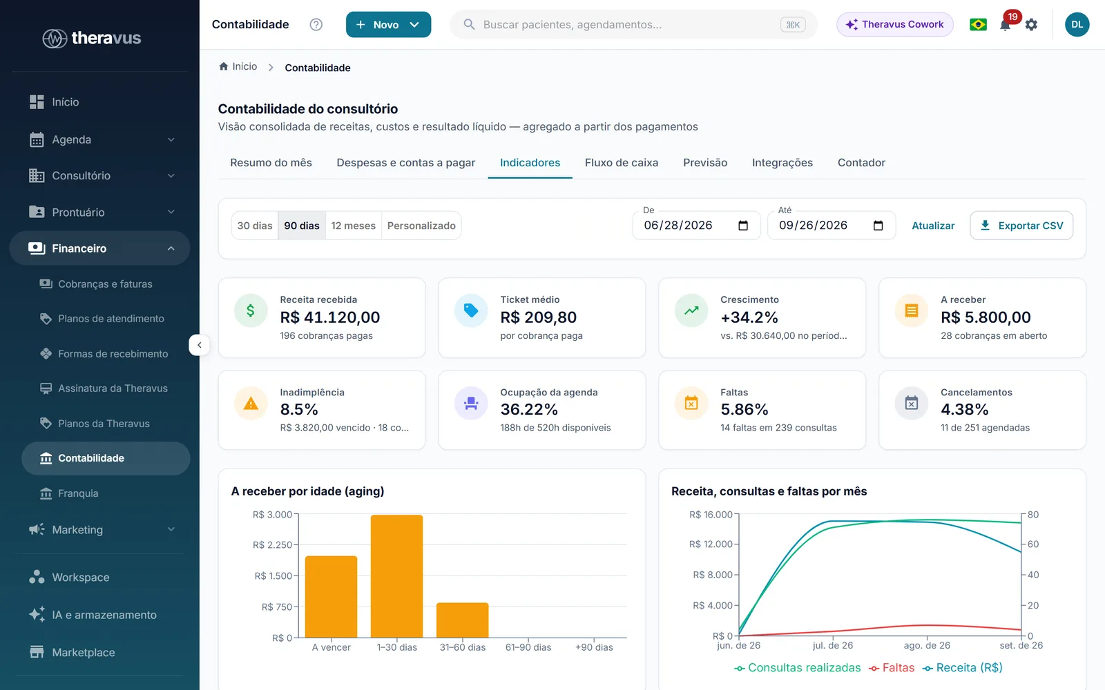
Task: Export data with Exportar CSV button
Action: pos(1021,226)
